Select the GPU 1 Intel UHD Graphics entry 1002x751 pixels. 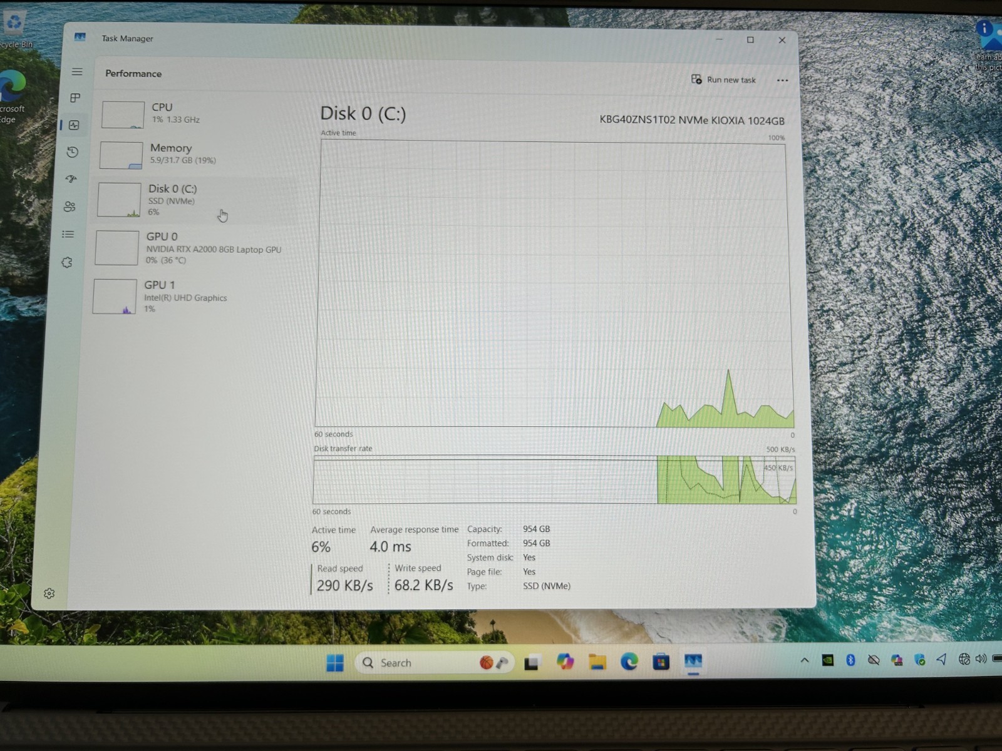tap(193, 297)
